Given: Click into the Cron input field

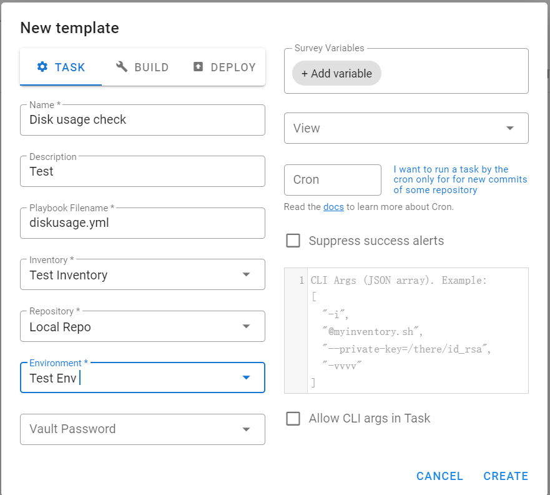Looking at the screenshot, I should (332, 180).
